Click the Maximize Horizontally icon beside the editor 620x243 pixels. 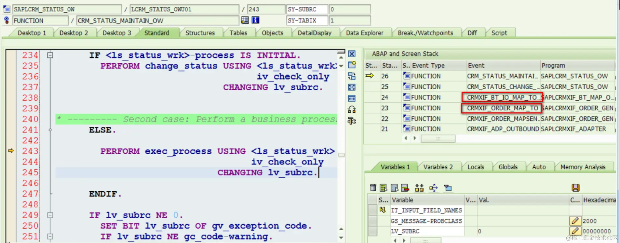pyautogui.click(x=352, y=98)
